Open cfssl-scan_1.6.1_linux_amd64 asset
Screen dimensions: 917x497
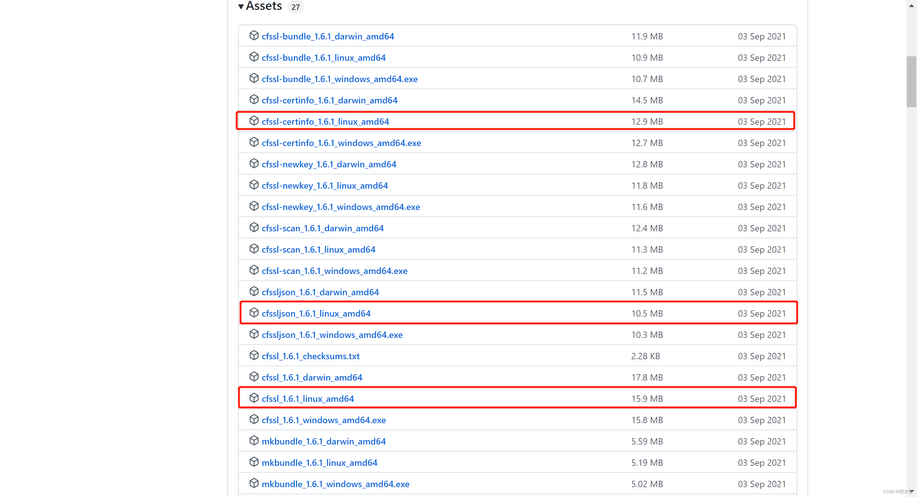(318, 249)
